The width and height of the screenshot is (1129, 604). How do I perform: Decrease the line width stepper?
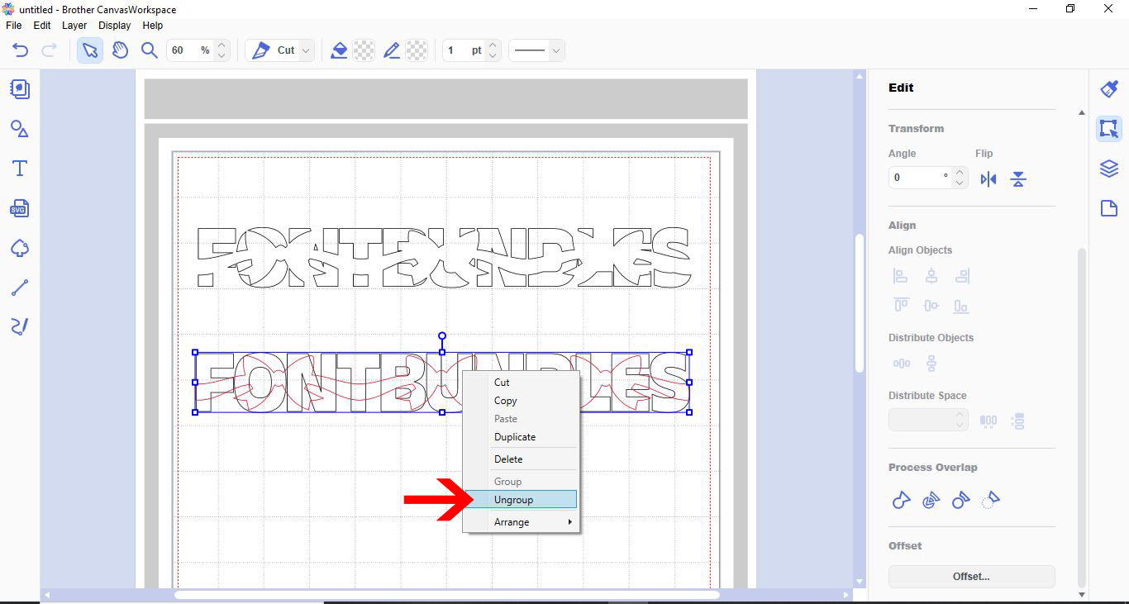click(x=493, y=56)
